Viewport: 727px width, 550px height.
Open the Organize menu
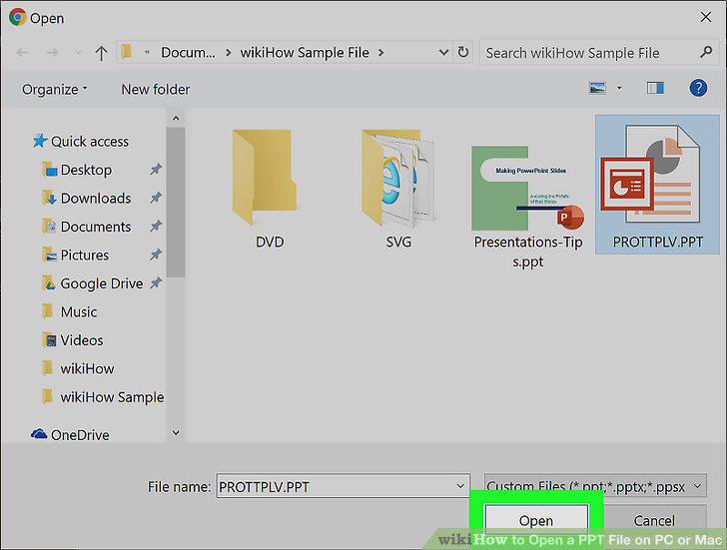(x=54, y=89)
